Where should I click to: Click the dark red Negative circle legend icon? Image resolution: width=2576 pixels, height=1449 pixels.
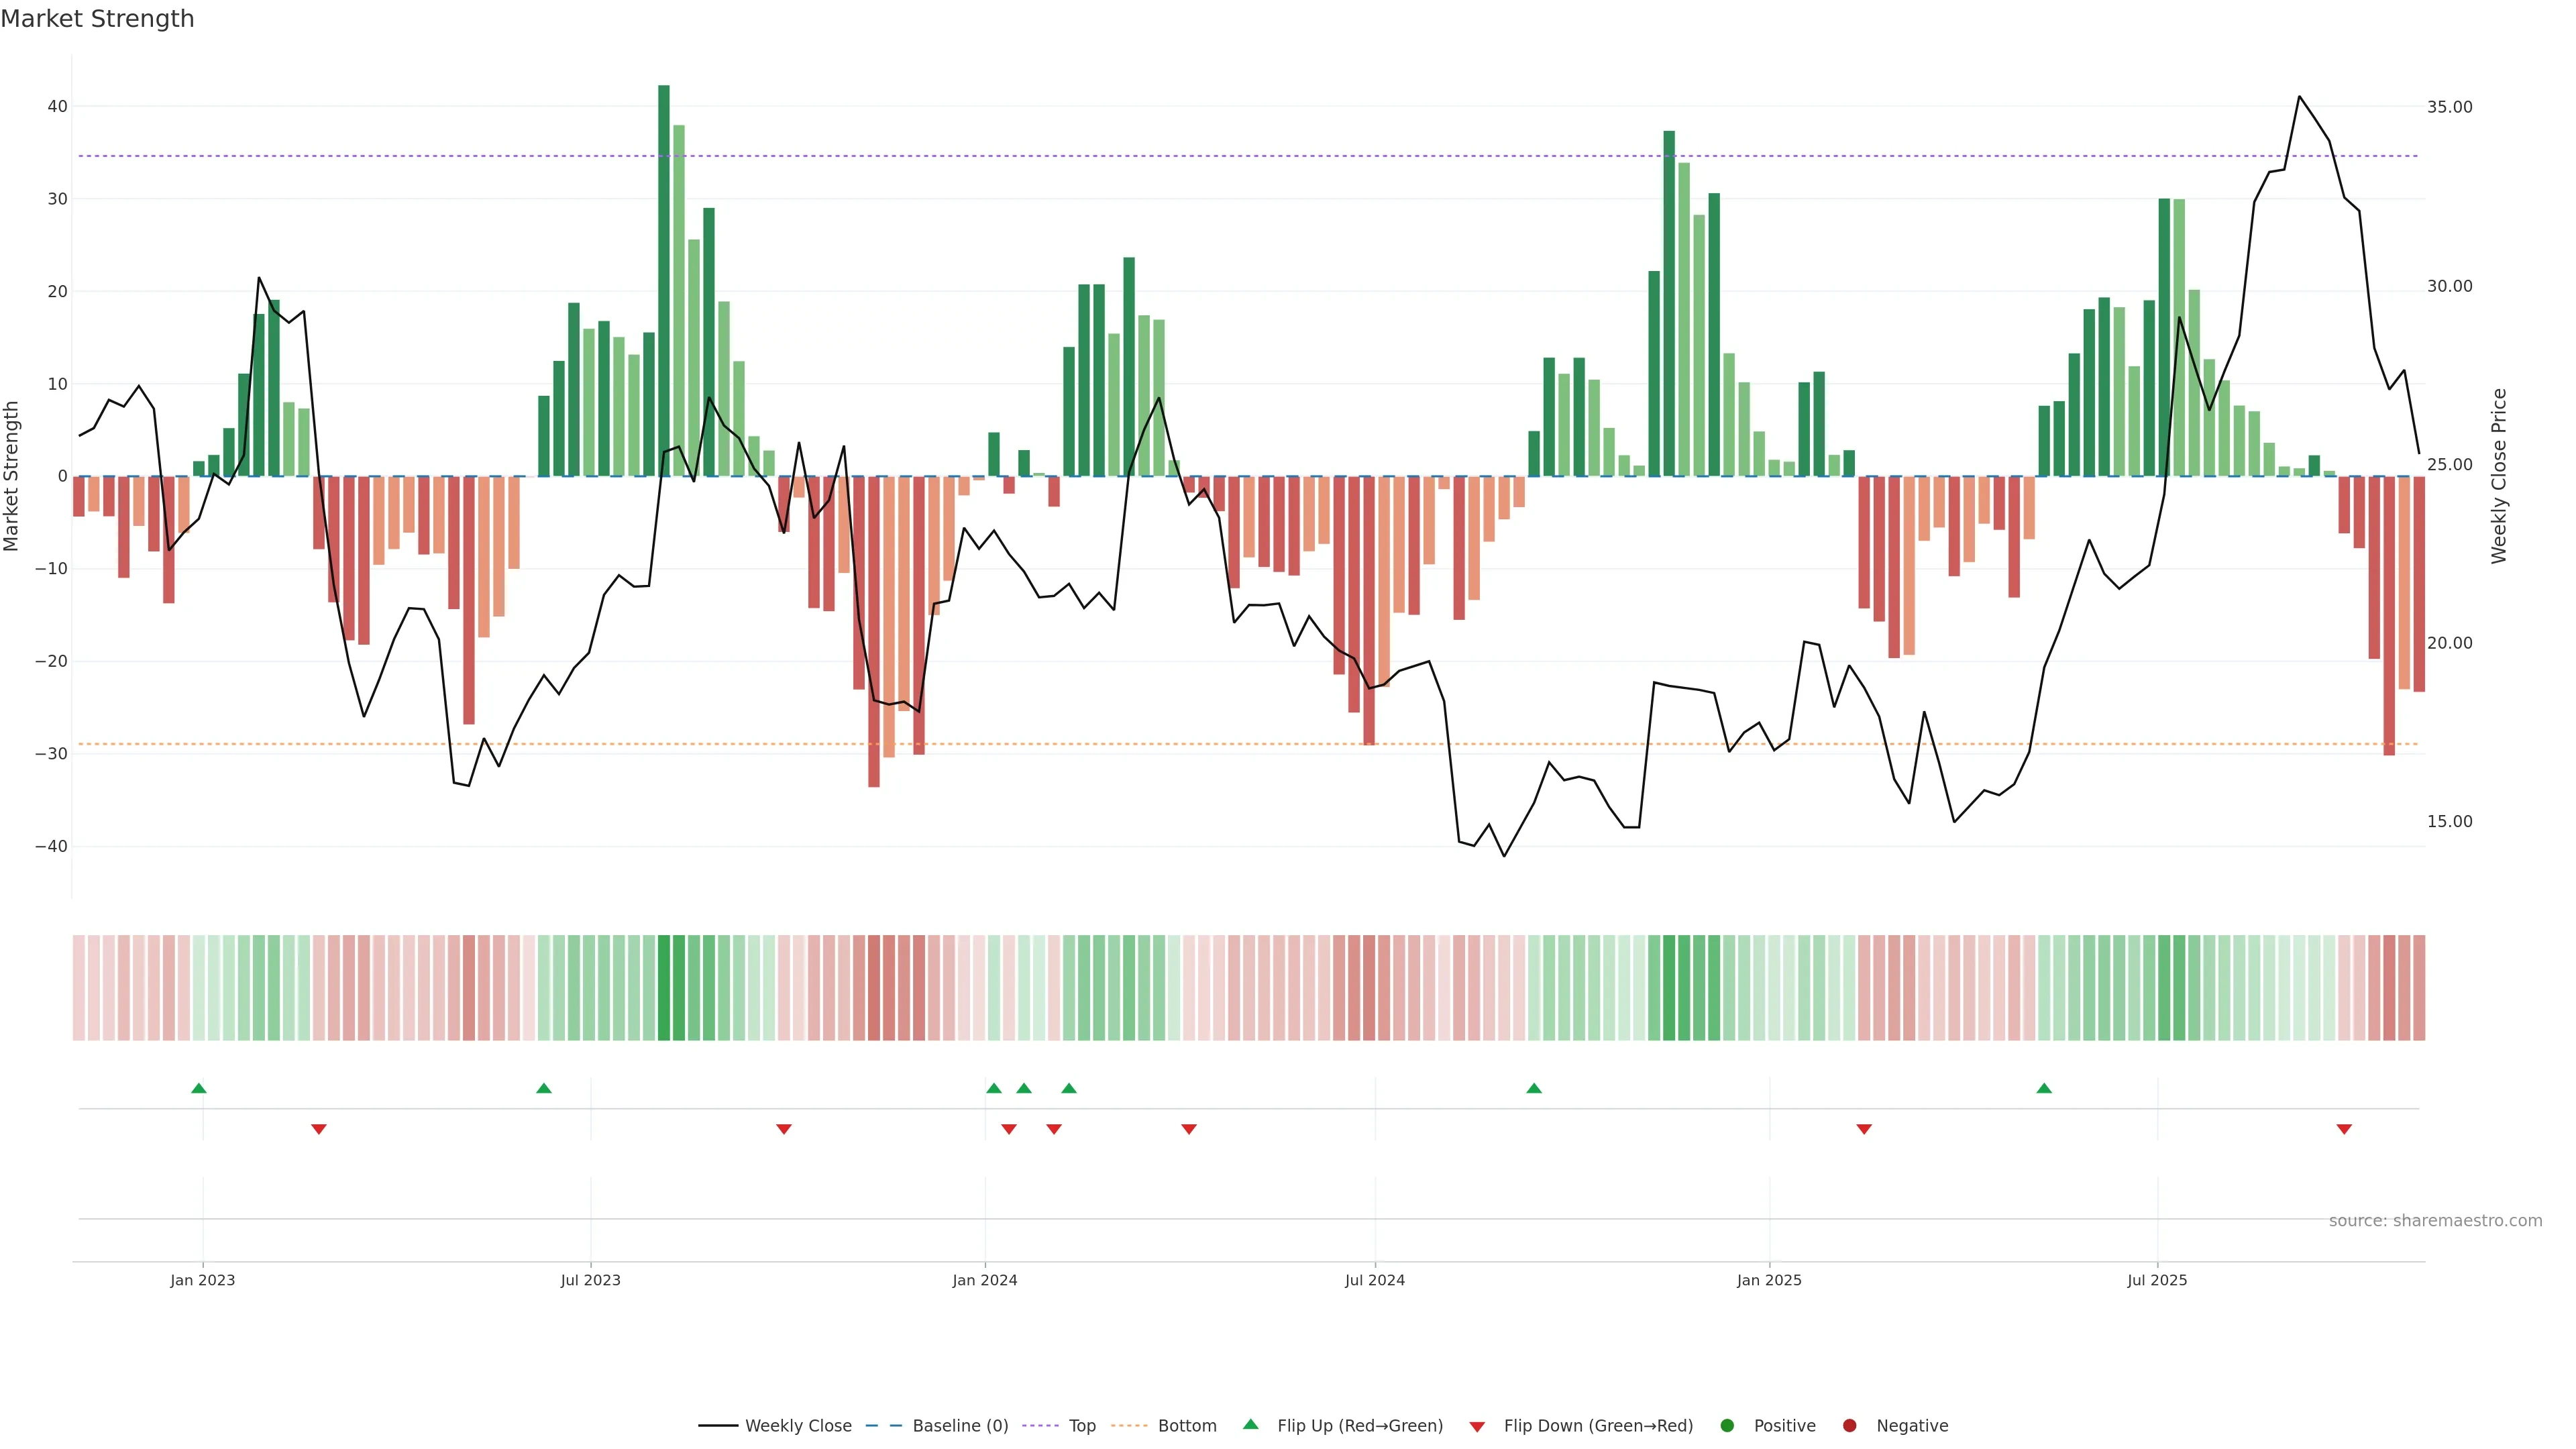coord(1849,1425)
